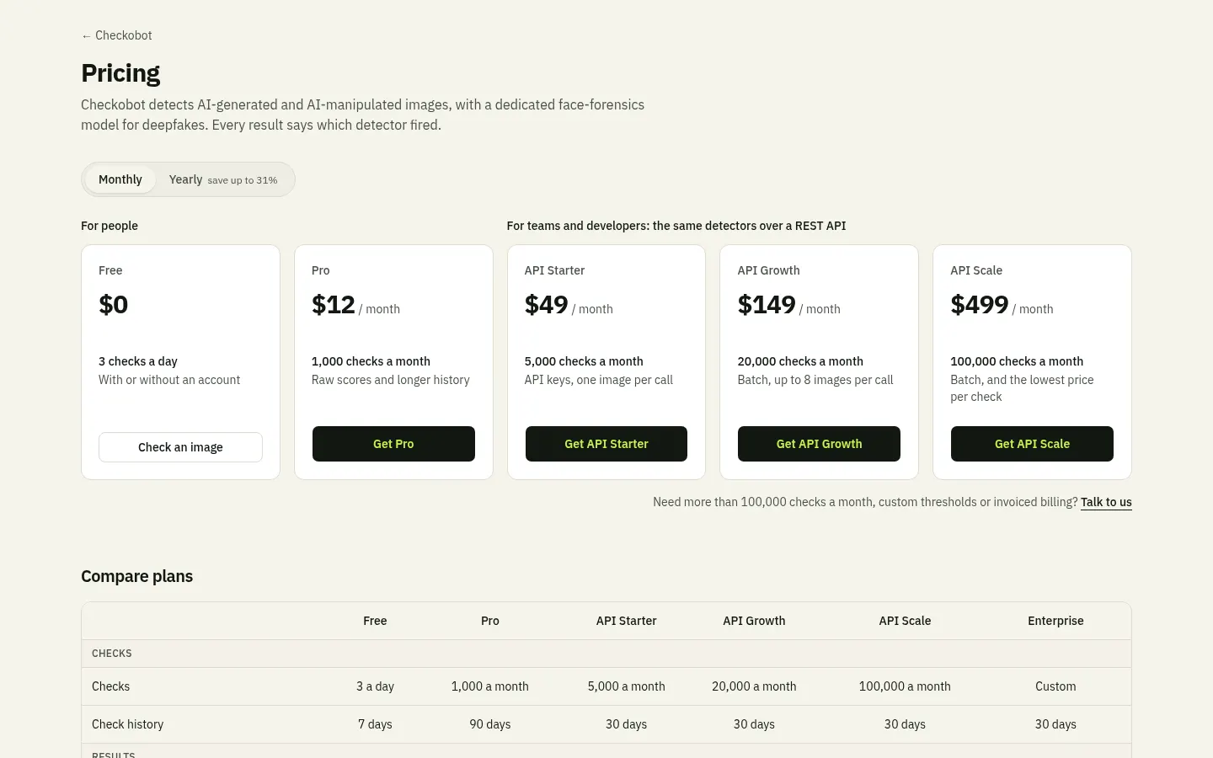Click the 'Check history' row label
Screen dimensions: 1213x758
127,724
